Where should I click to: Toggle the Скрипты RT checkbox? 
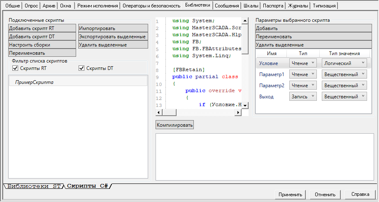pyautogui.click(x=15, y=68)
